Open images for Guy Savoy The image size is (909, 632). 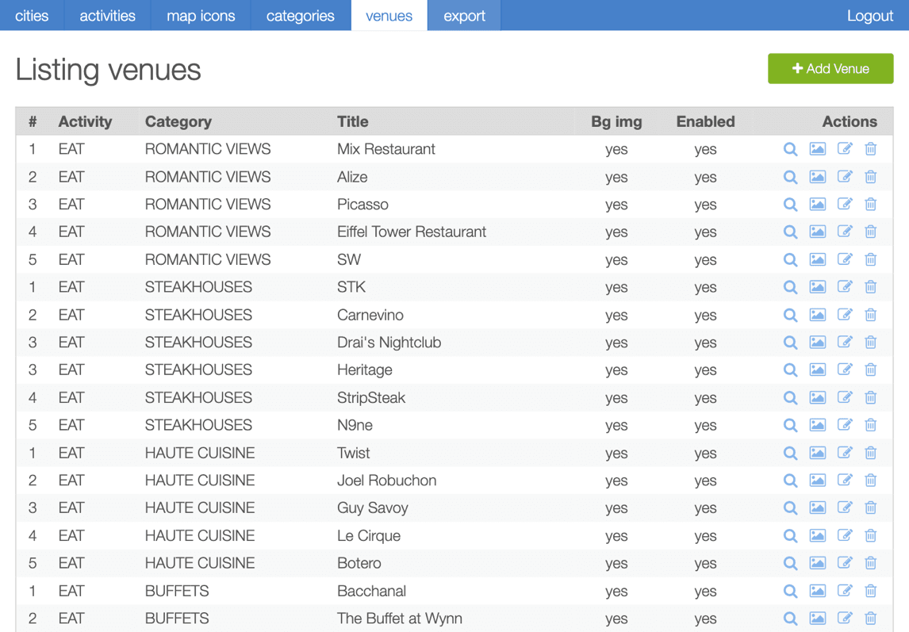(x=818, y=508)
